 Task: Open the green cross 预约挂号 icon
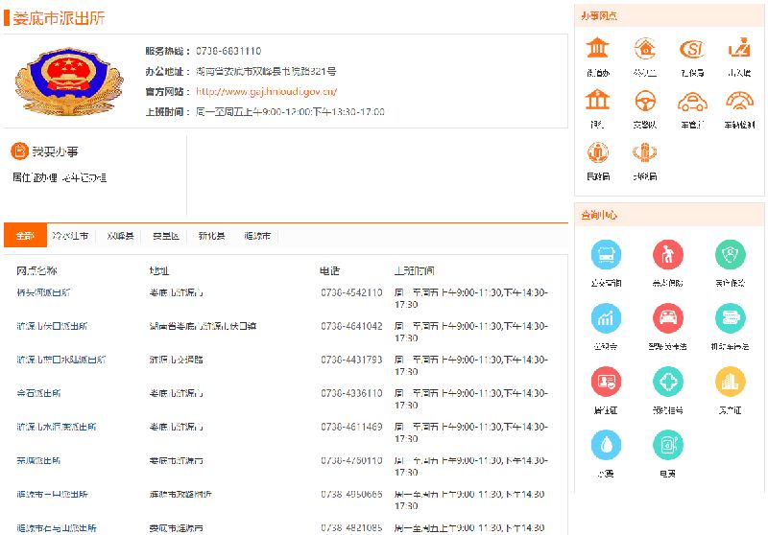coord(668,382)
